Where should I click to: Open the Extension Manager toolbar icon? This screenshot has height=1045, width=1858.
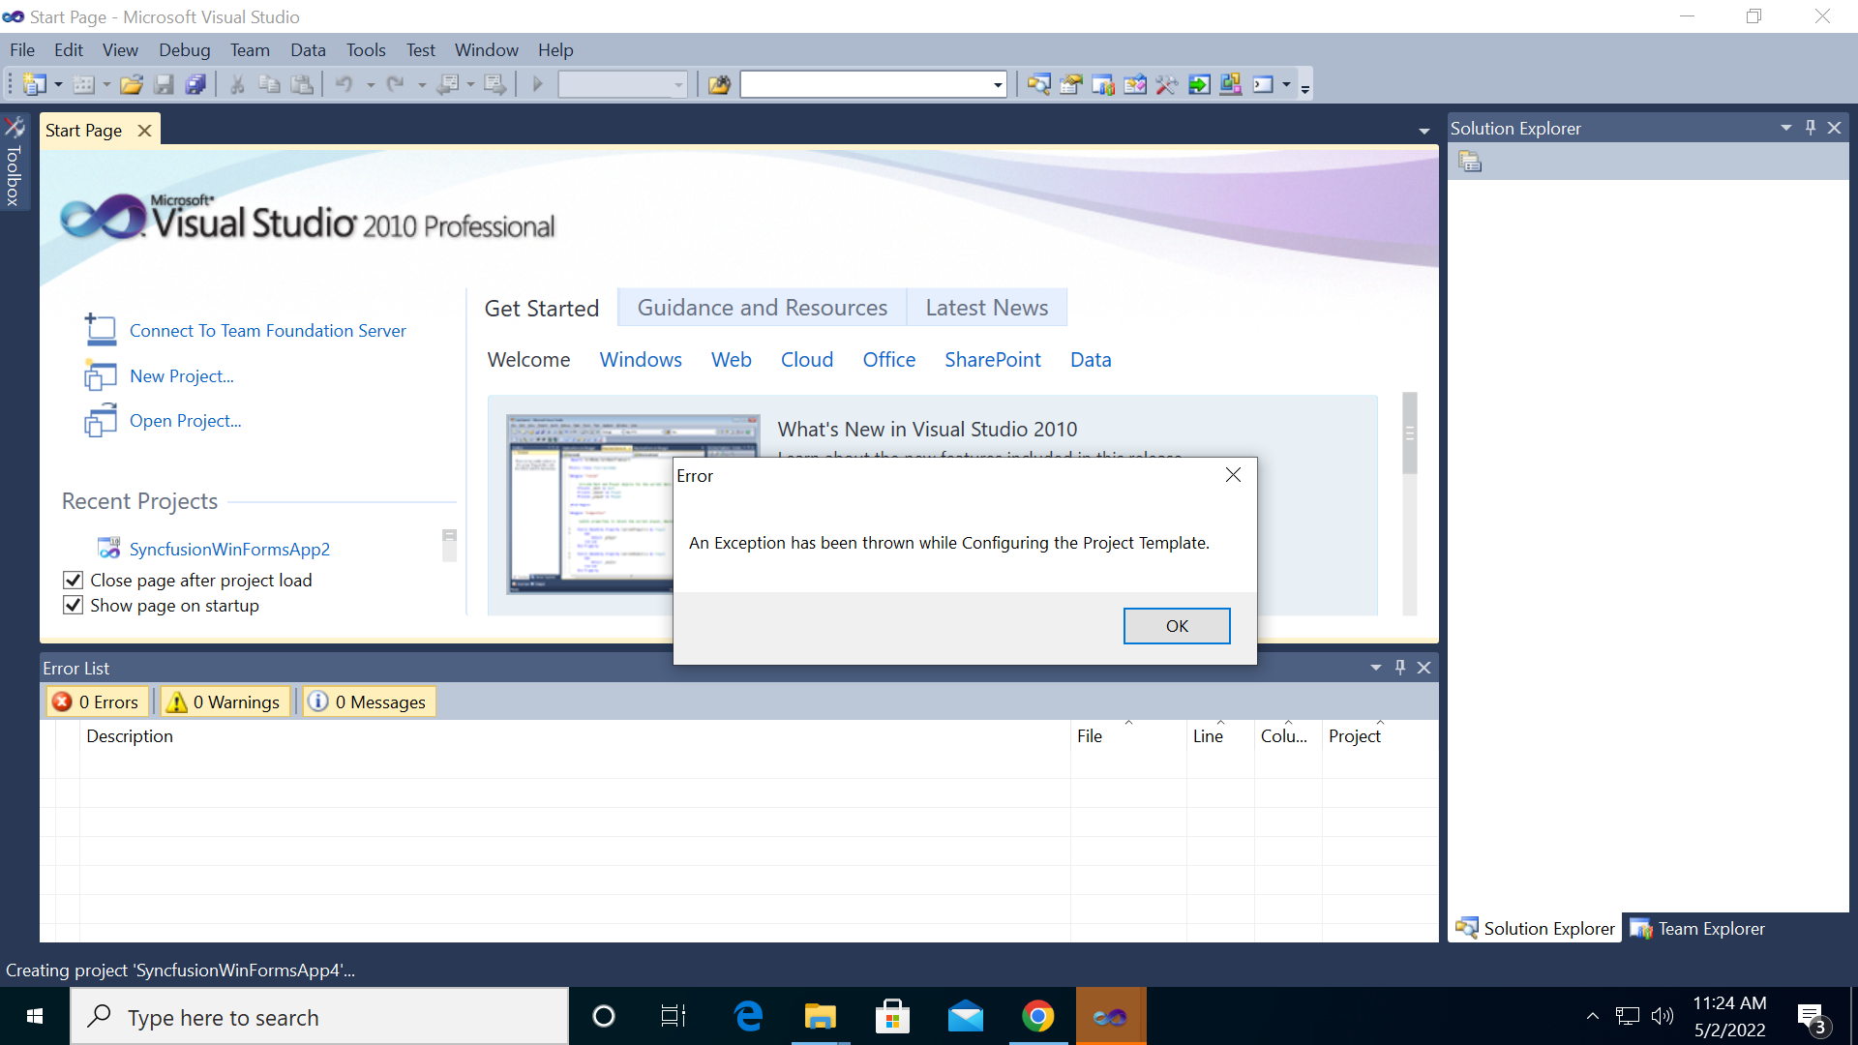tap(1230, 85)
